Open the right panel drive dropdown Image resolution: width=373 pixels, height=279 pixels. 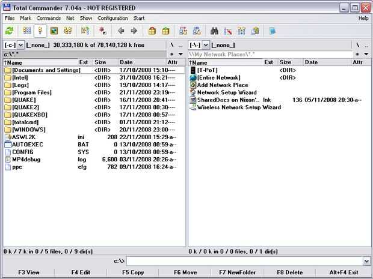(x=206, y=45)
